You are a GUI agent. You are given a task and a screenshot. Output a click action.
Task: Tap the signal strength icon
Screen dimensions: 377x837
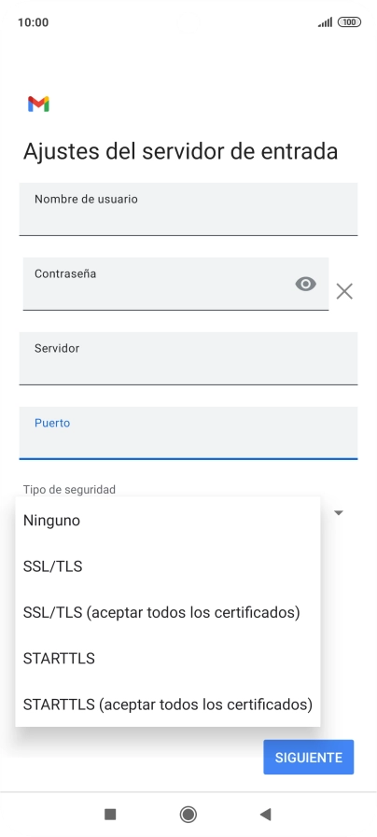coord(325,22)
